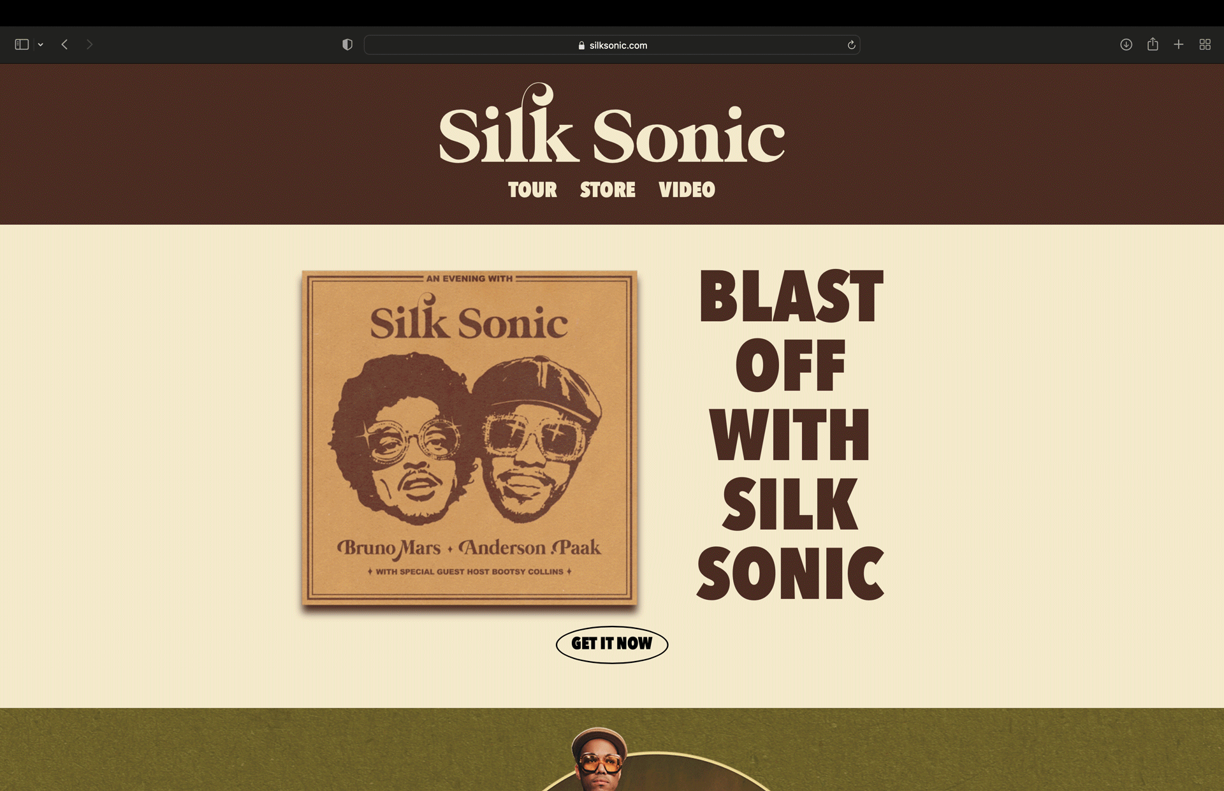Image resolution: width=1224 pixels, height=791 pixels.
Task: Show the tab overview grid icon
Action: (x=1205, y=45)
